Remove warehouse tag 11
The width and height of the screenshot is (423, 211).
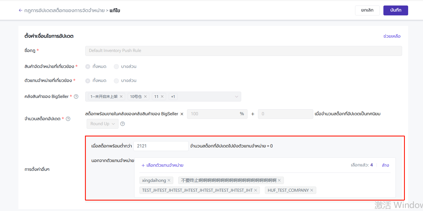tap(162, 97)
